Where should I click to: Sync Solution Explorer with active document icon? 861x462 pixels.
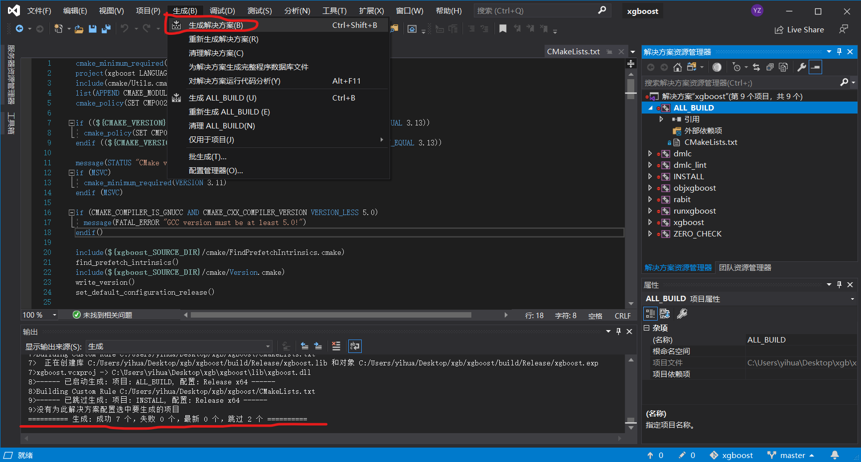[x=756, y=67]
